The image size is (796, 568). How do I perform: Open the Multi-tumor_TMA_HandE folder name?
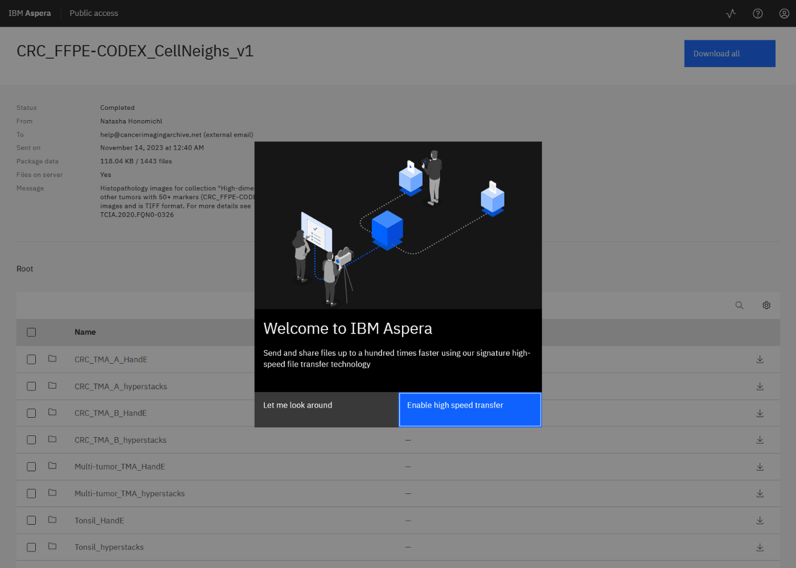point(119,467)
